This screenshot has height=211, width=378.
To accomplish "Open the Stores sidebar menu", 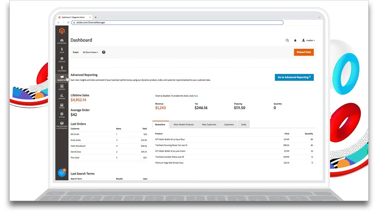I will pyautogui.click(x=62, y=106).
